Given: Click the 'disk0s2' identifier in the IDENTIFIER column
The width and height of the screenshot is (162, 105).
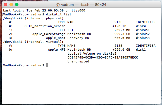Looking at the screenshot, I should tap(143, 34).
